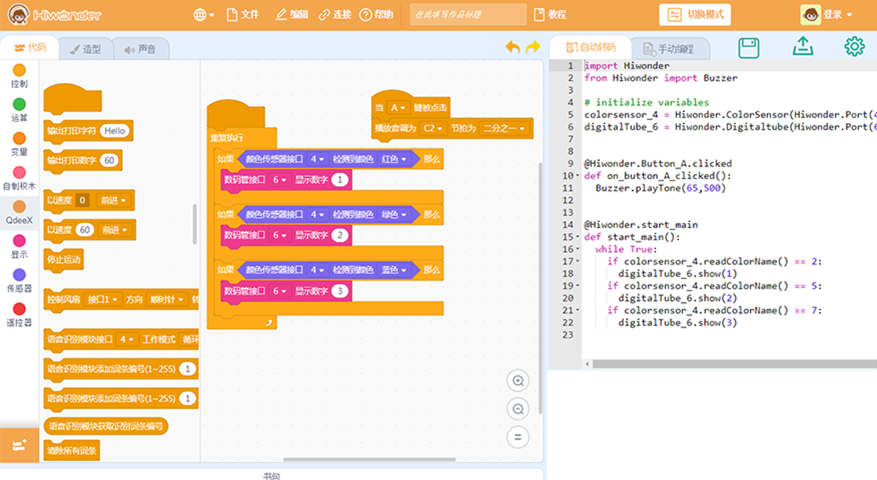Open the 接口1 port dropdown in fan block

(102, 299)
